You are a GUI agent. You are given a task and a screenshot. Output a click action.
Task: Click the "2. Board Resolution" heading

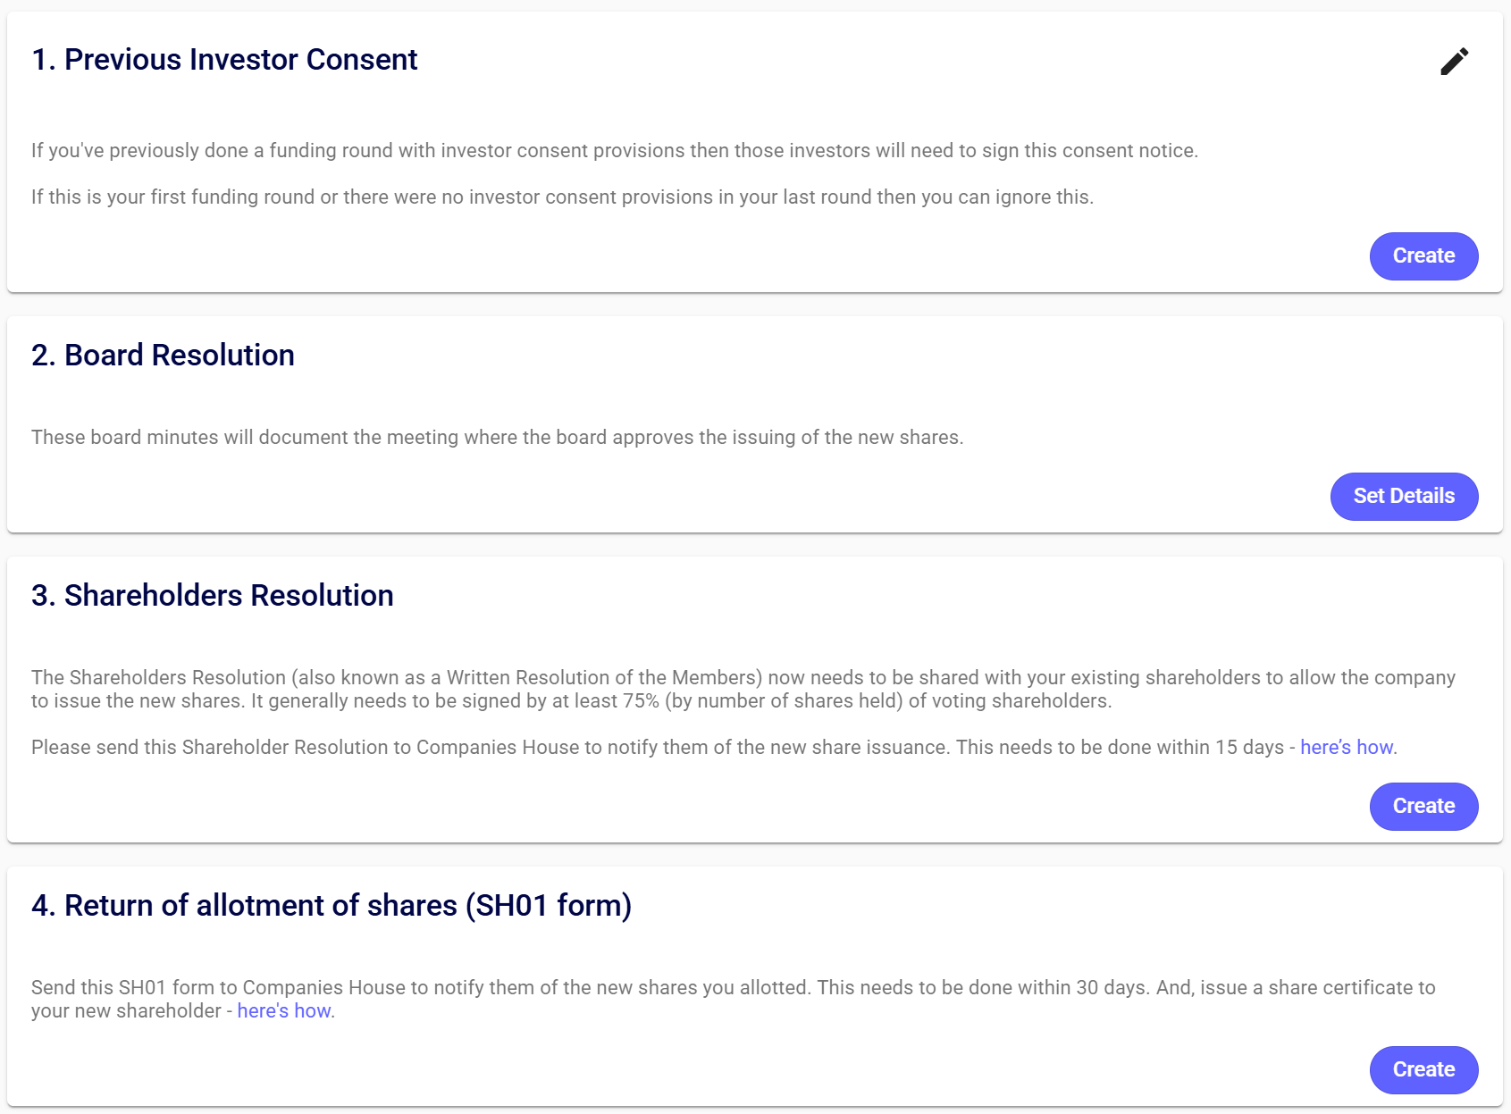pyautogui.click(x=163, y=356)
